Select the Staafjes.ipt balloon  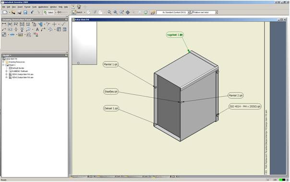[111, 92]
